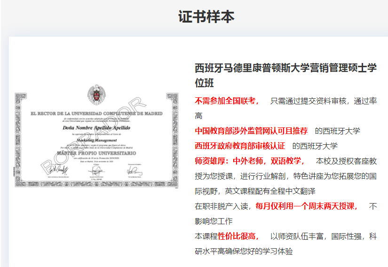Click red text '中国教育部涉外监管网认可且推荐'
Screen dimensions: 388x267
click(251, 131)
